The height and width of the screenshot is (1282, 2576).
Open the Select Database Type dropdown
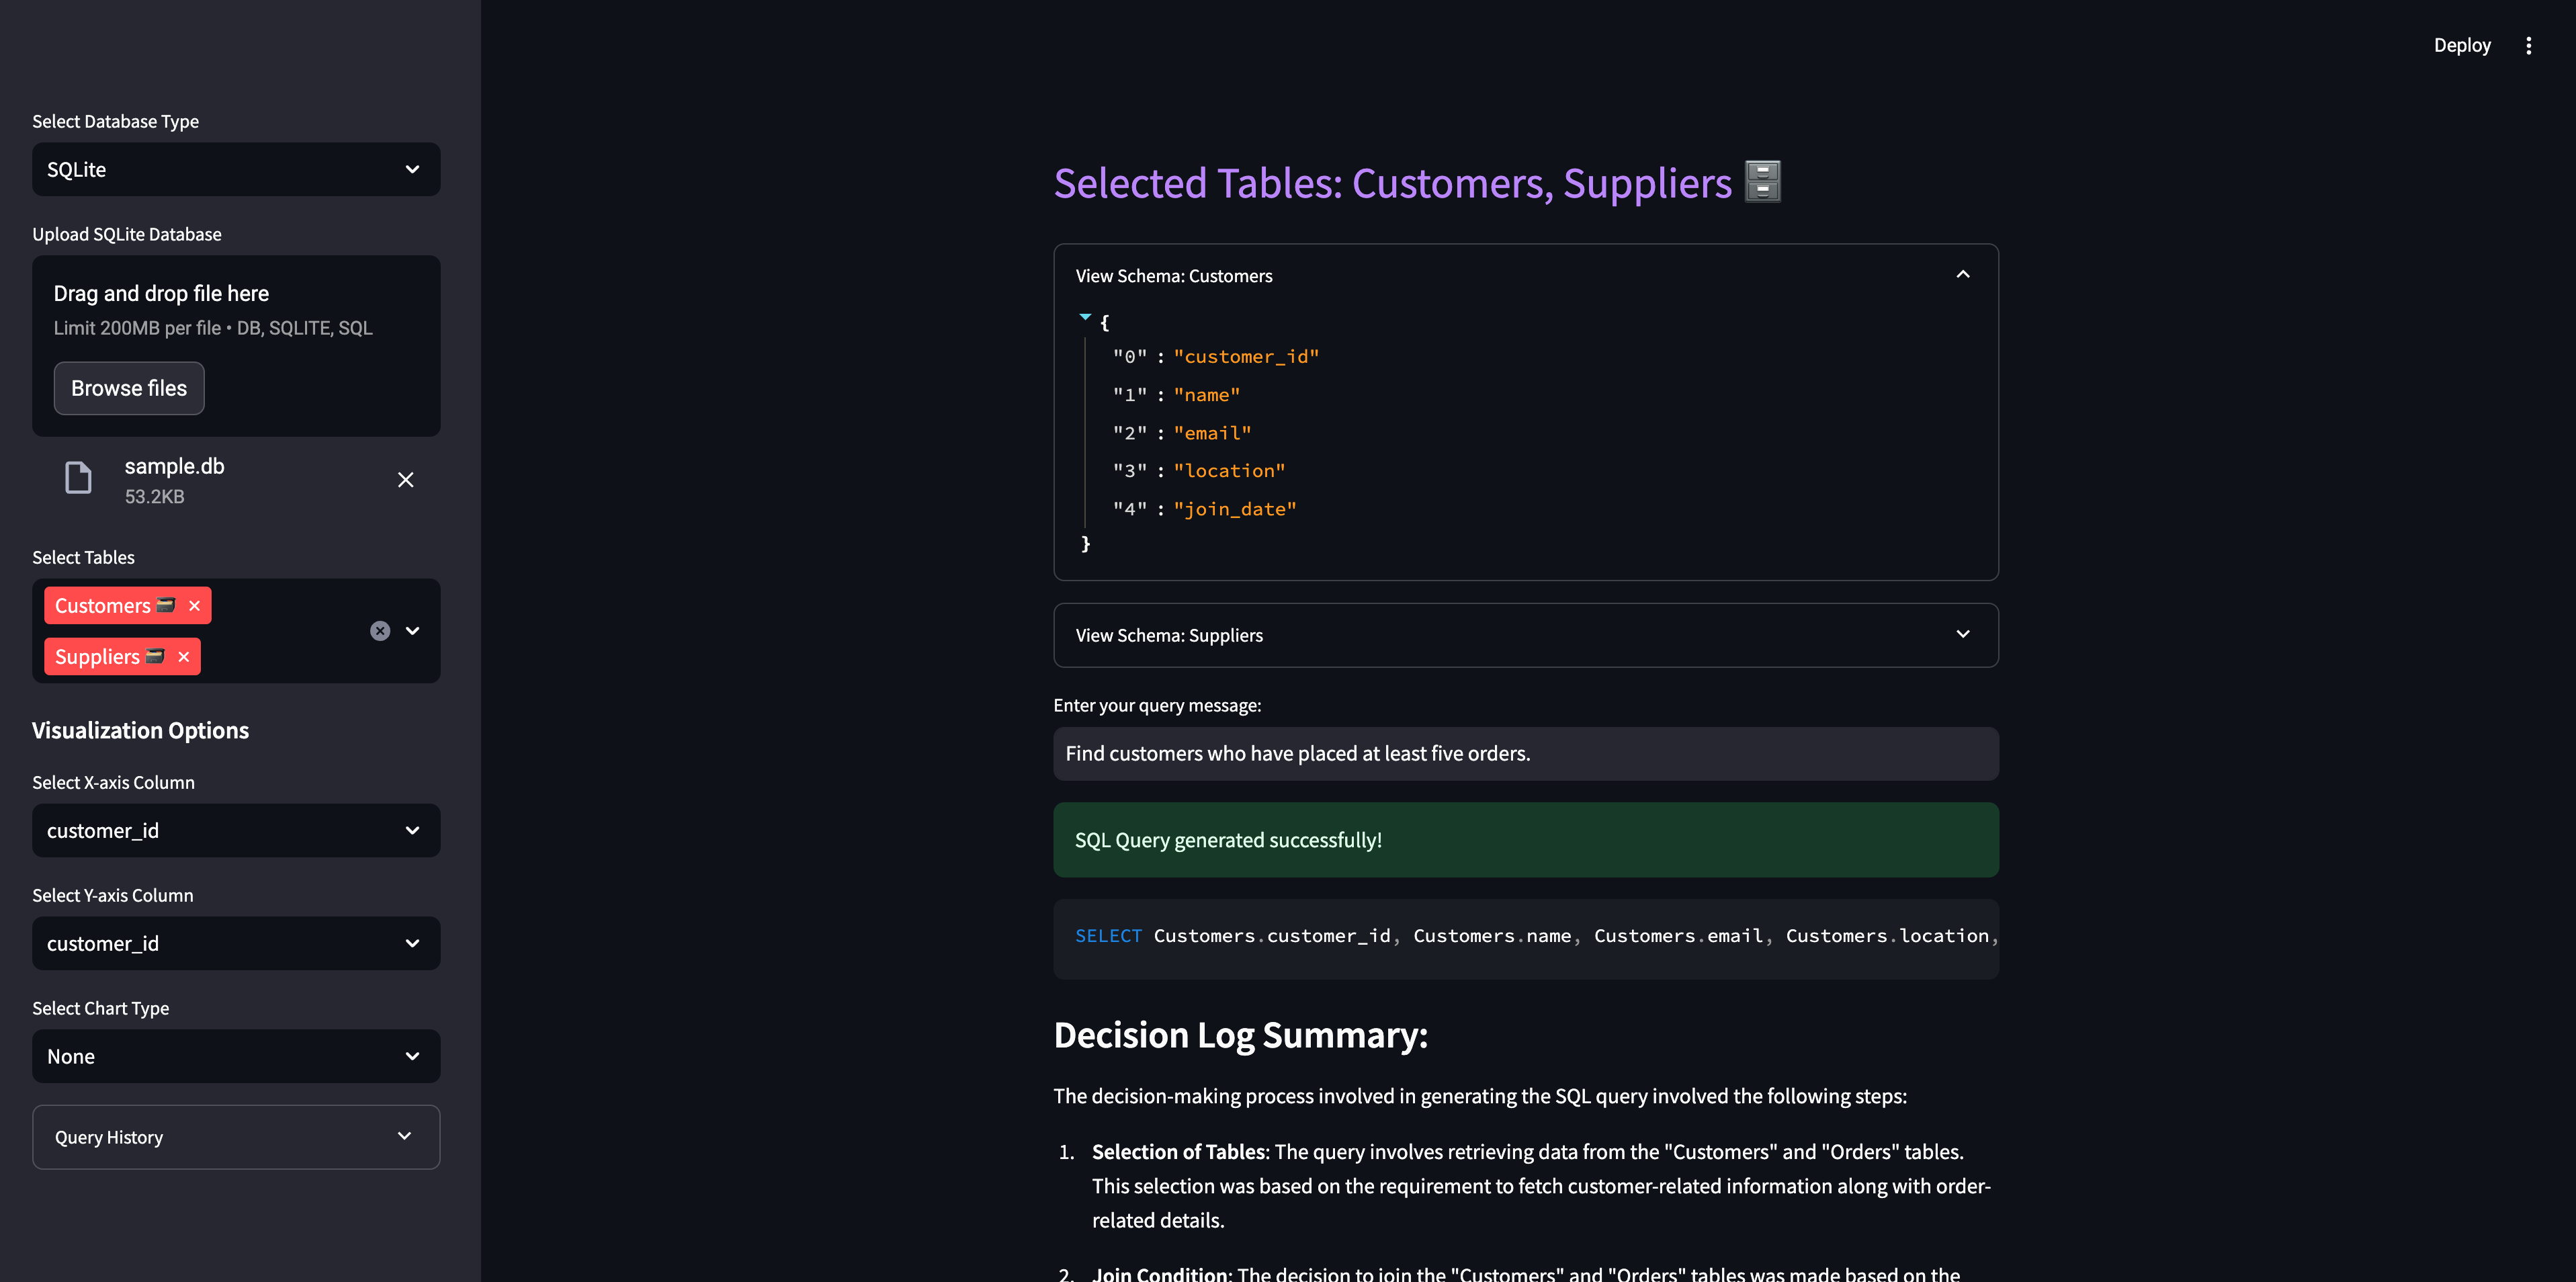[236, 169]
